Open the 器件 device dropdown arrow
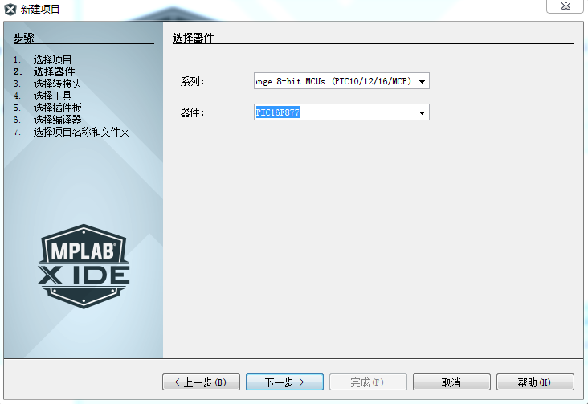588x404 pixels. click(423, 112)
